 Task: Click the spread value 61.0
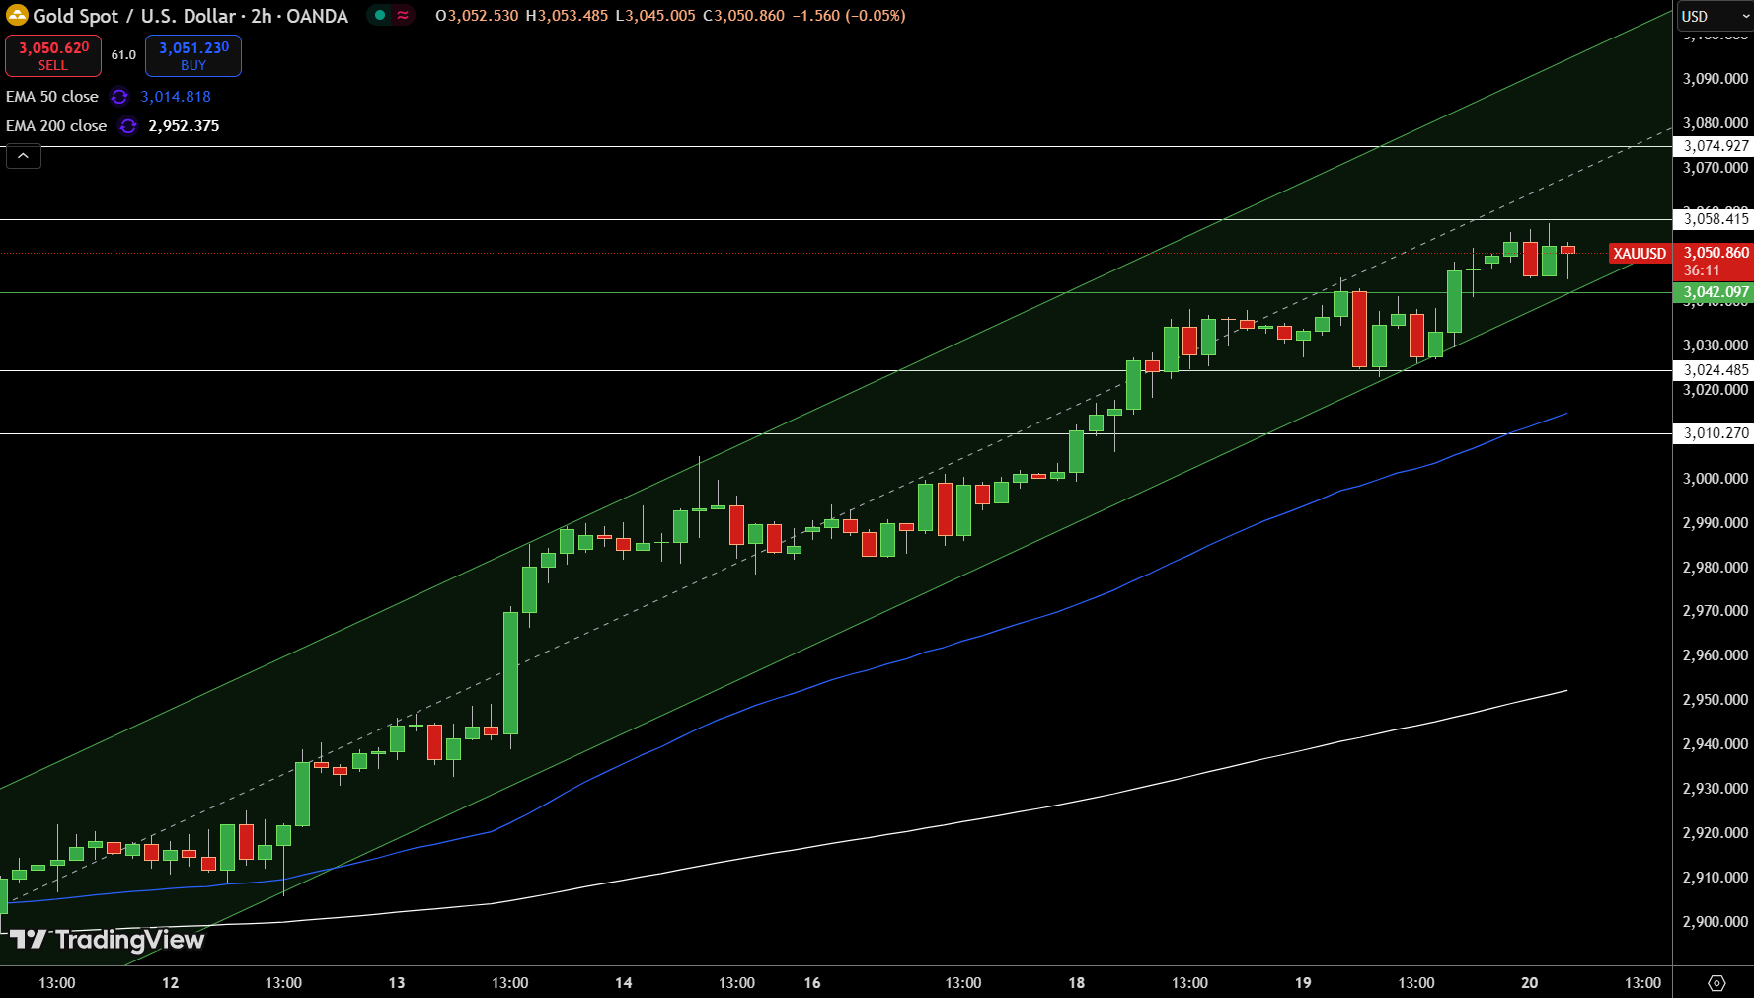pyautogui.click(x=123, y=55)
